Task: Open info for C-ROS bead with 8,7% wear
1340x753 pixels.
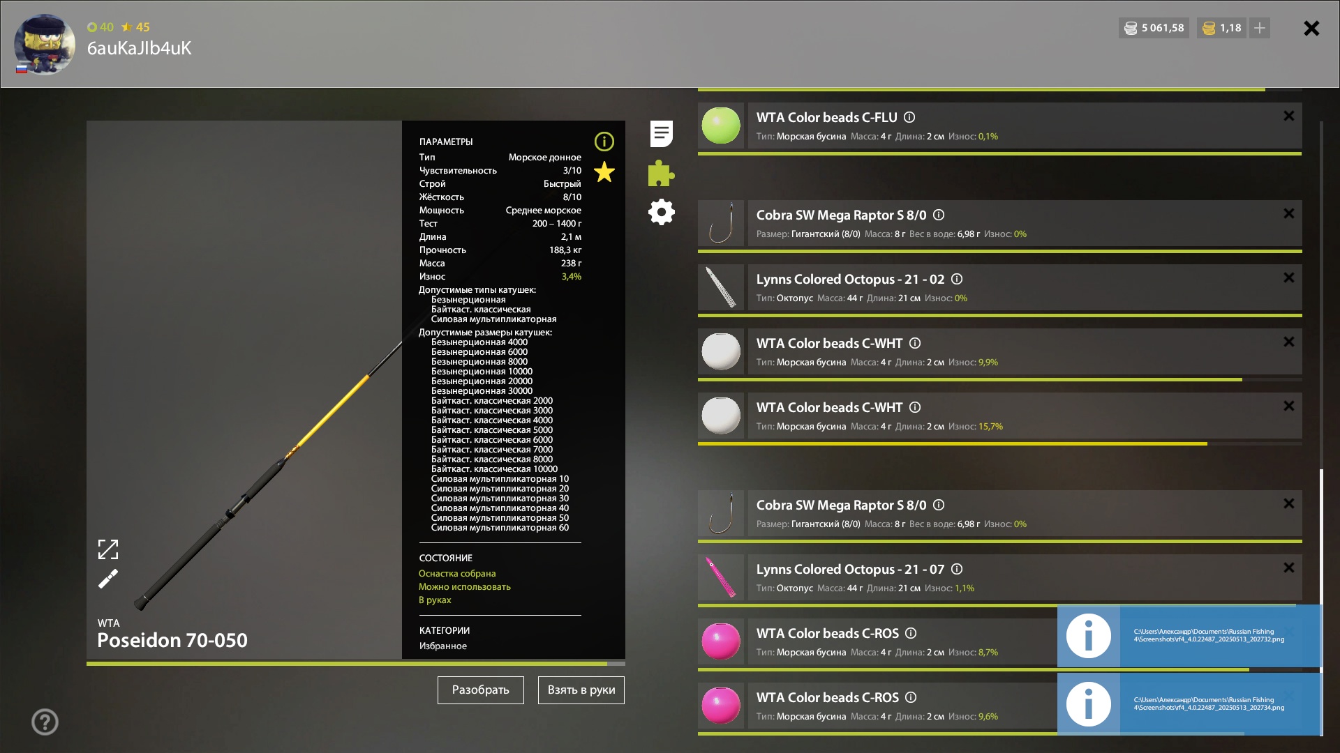Action: (x=911, y=633)
